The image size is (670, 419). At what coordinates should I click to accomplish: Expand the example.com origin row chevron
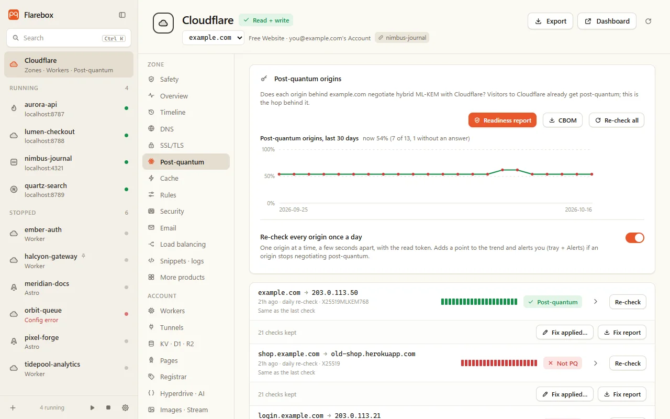tap(595, 302)
